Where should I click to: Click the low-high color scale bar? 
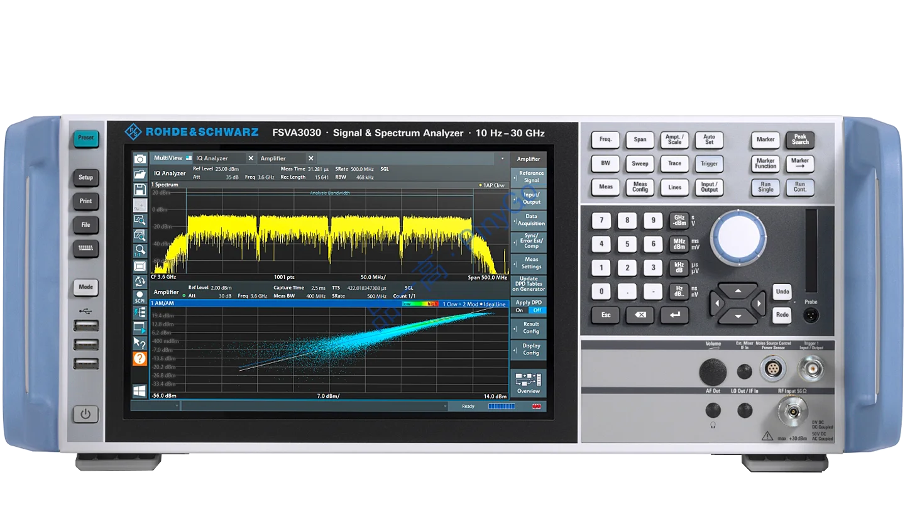[x=420, y=304]
